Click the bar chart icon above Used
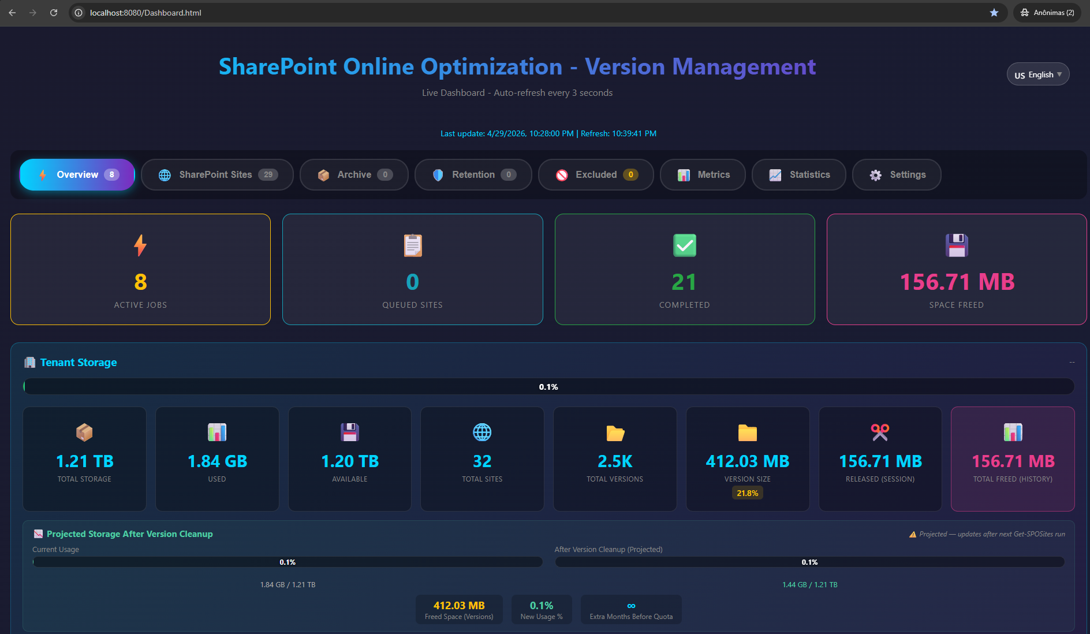 pyautogui.click(x=217, y=432)
